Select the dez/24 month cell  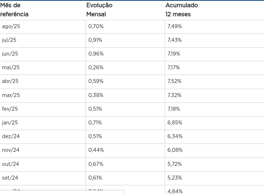pos(11,136)
